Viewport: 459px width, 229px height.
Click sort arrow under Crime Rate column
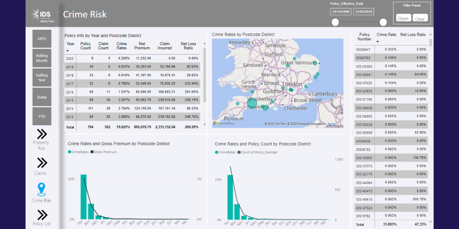(x=378, y=42)
